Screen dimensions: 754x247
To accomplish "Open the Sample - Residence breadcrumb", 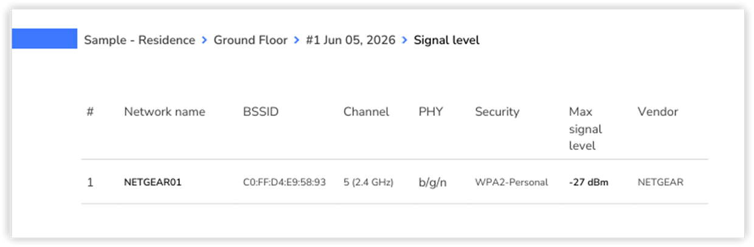I will (x=139, y=40).
